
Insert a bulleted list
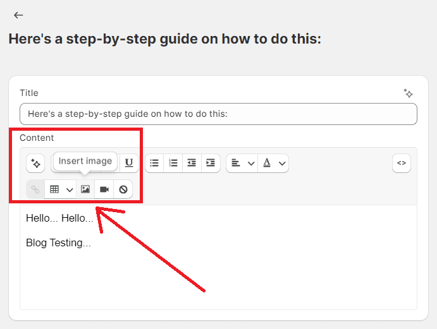[154, 163]
